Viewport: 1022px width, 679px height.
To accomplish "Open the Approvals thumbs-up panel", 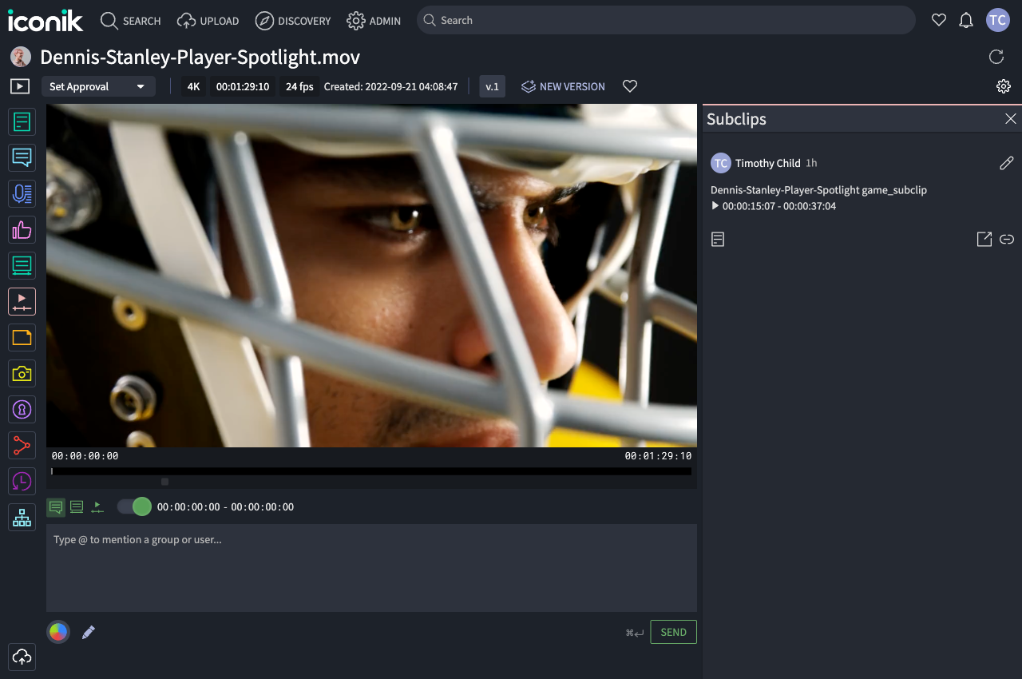I will [22, 229].
